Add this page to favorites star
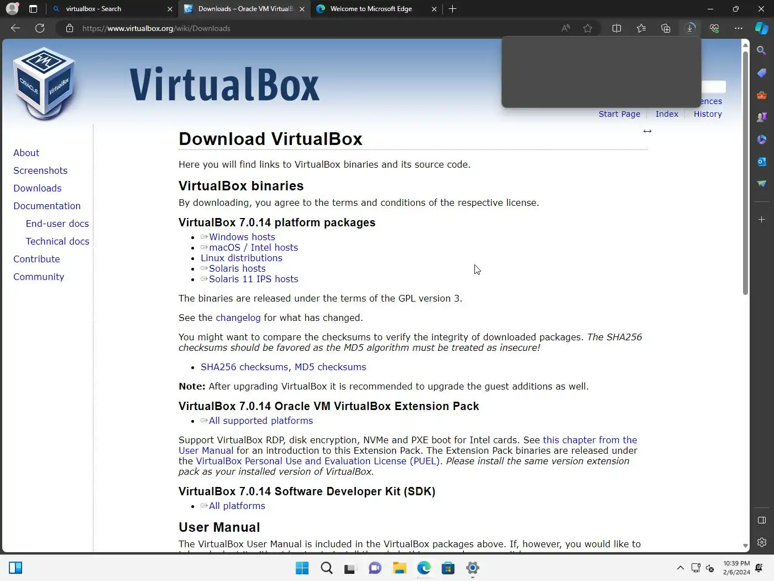774x581 pixels. [x=588, y=28]
